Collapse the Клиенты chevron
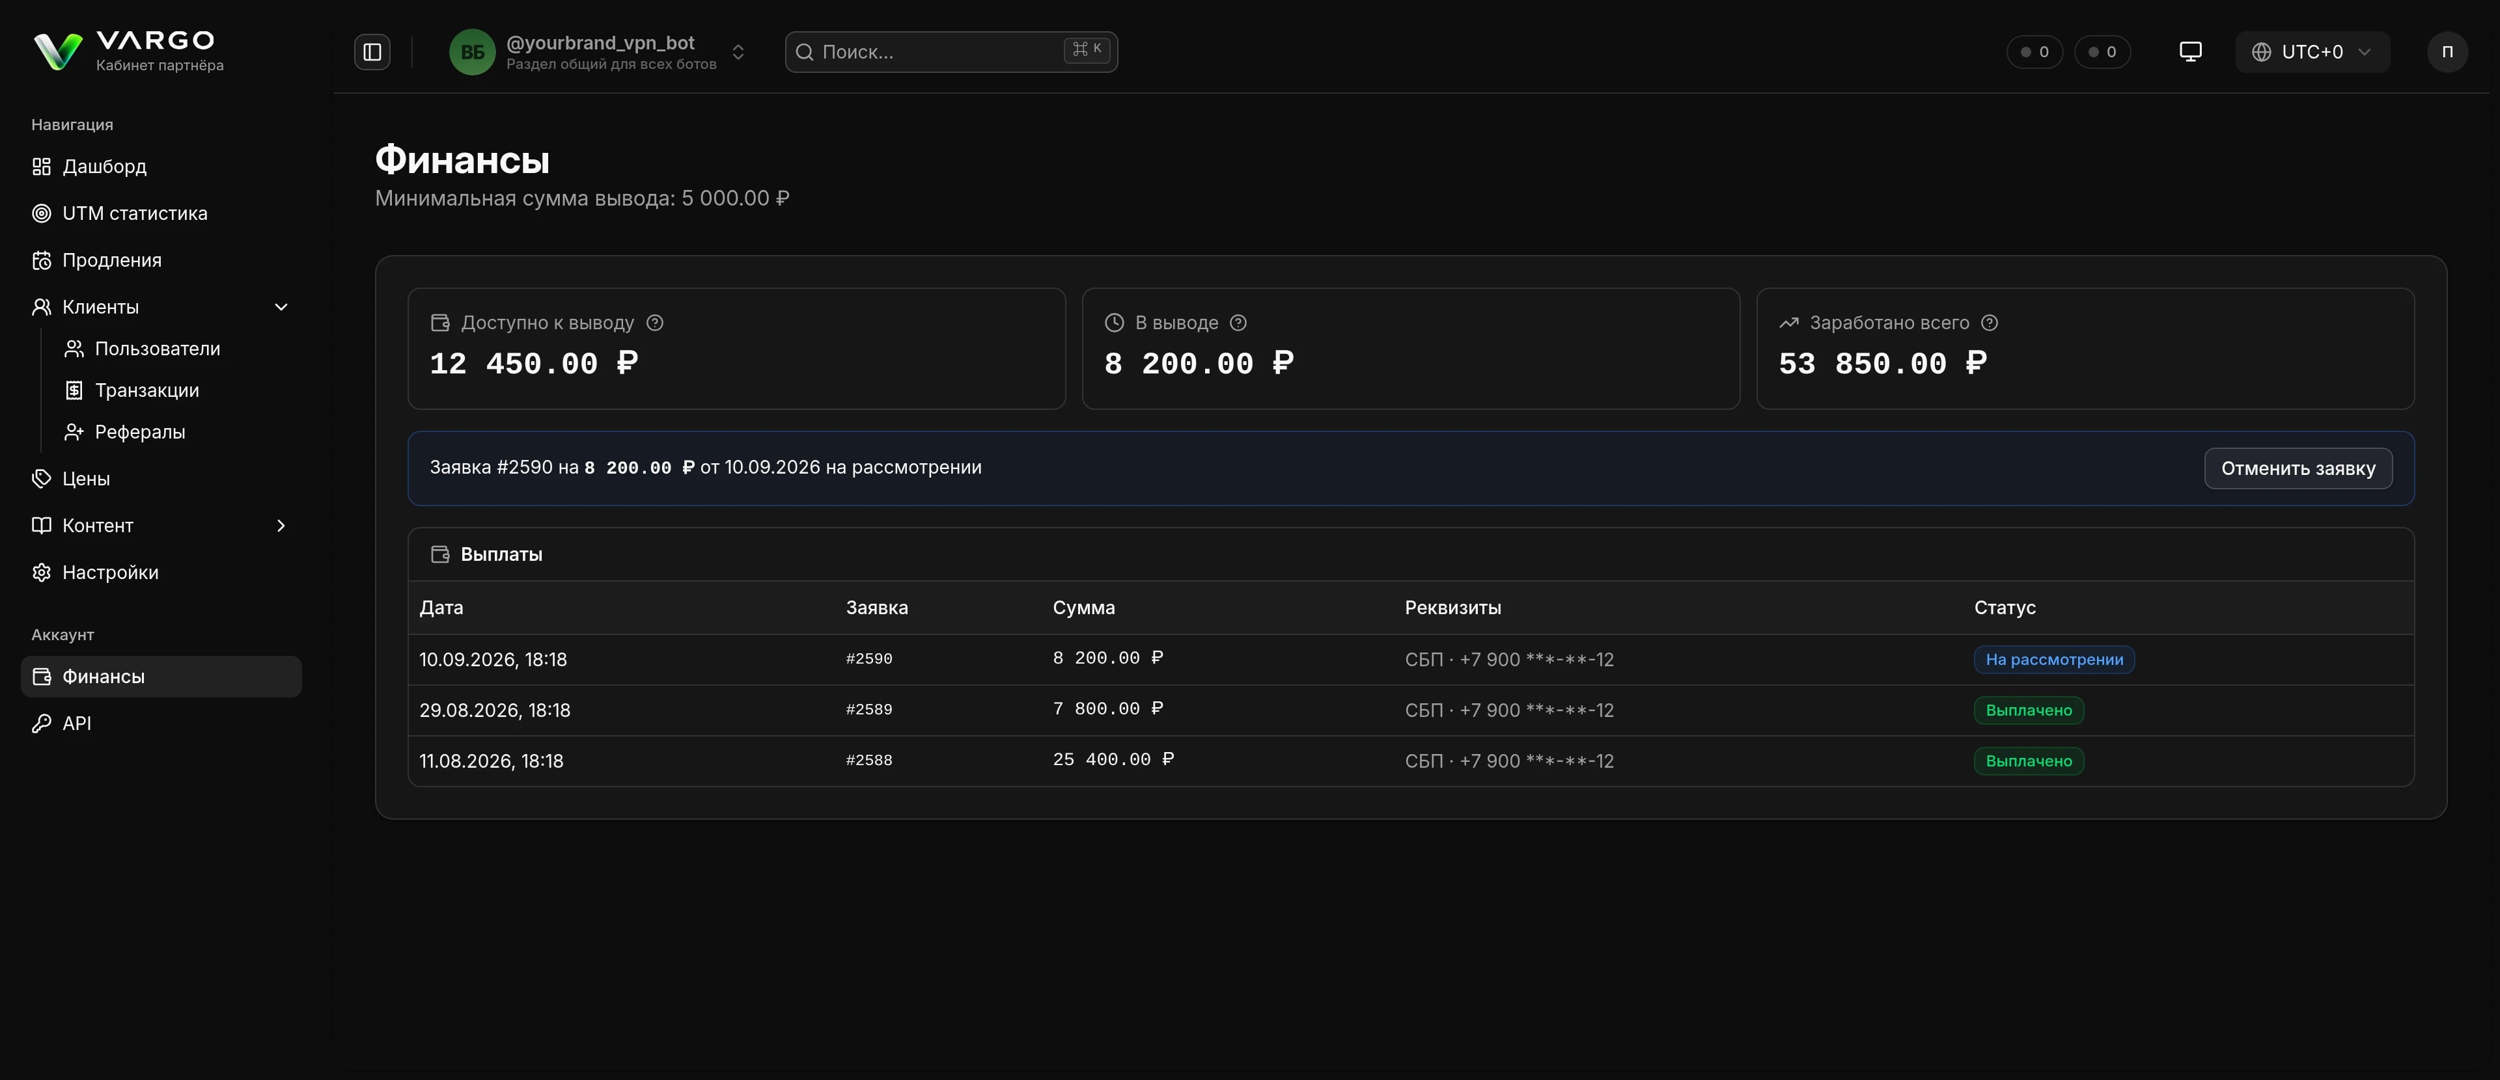This screenshot has height=1080, width=2500. [x=281, y=307]
